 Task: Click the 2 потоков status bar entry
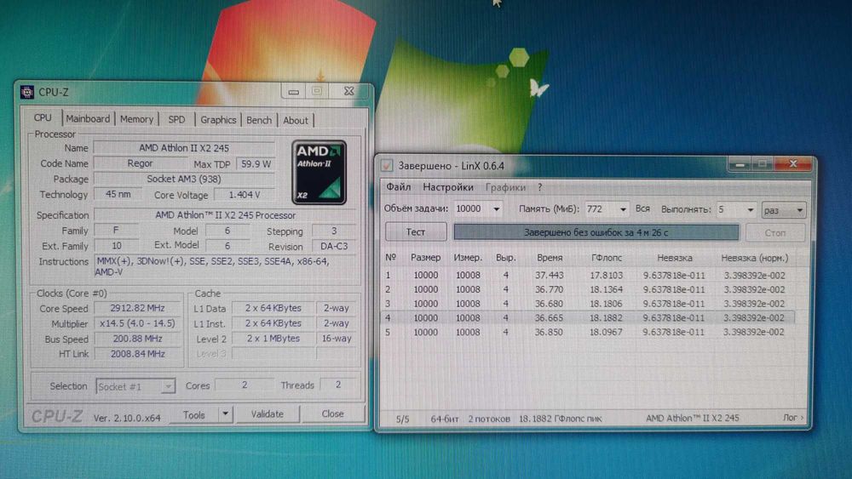489,419
